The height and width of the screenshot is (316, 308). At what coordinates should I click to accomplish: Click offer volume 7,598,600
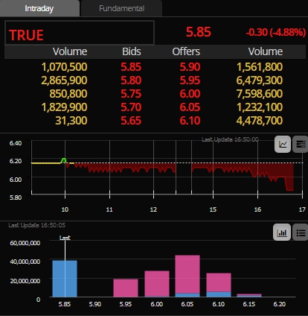260,94
